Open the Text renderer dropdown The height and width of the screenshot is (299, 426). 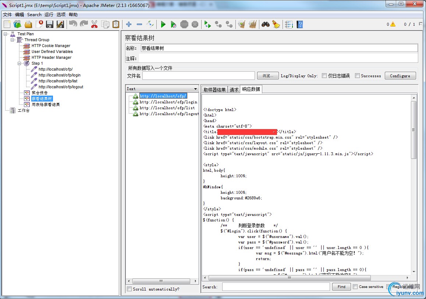tap(162, 89)
